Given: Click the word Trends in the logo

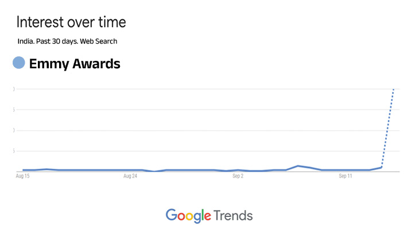Looking at the screenshot, I should (x=233, y=216).
